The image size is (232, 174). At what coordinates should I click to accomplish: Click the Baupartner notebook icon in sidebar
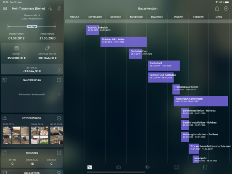(x=5, y=173)
